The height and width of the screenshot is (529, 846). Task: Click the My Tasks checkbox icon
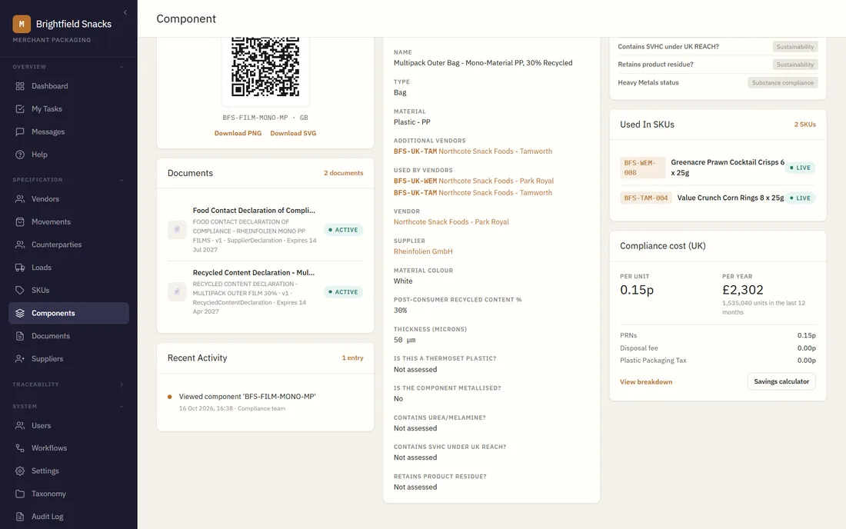click(20, 109)
